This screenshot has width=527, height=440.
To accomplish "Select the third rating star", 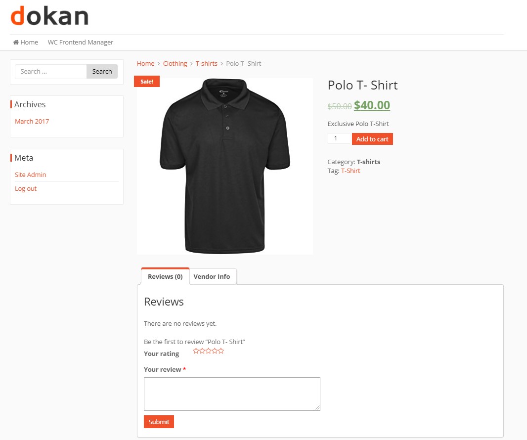I will (x=209, y=351).
